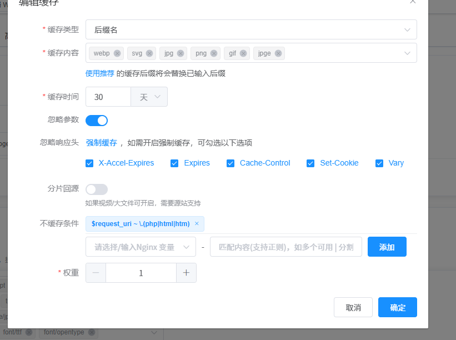Enable the 分片回源 switch

click(x=97, y=189)
